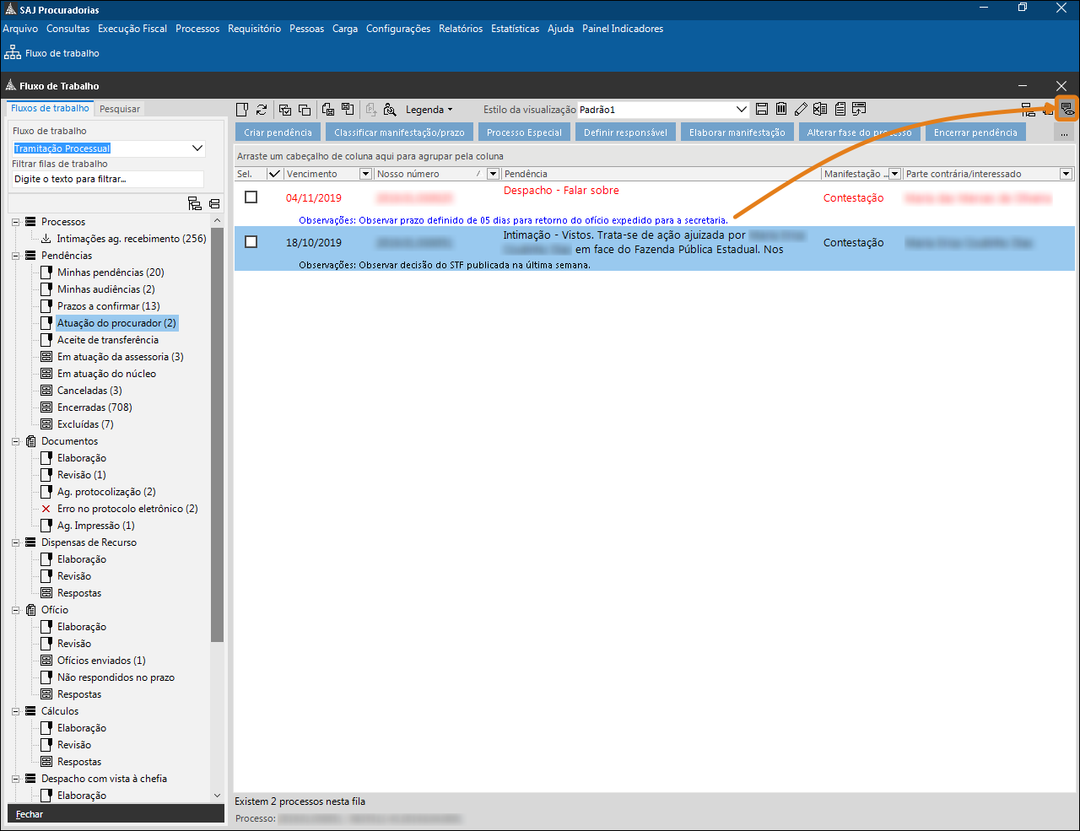Collapse the Ofício tree node
The width and height of the screenshot is (1080, 831).
click(16, 610)
